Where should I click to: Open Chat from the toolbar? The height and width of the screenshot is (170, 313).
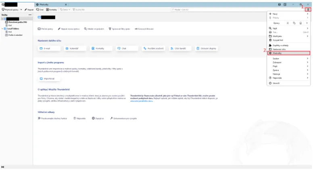[40, 10]
